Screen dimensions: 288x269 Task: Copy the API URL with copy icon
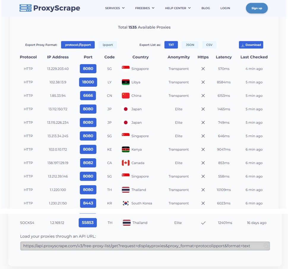265,246
